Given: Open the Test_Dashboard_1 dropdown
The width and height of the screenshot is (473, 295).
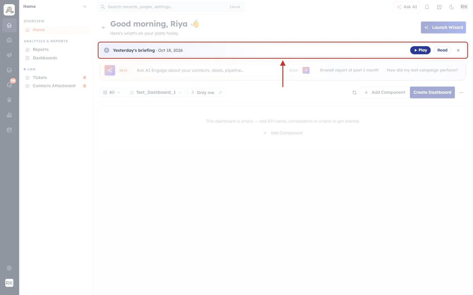Looking at the screenshot, I should pos(156,92).
